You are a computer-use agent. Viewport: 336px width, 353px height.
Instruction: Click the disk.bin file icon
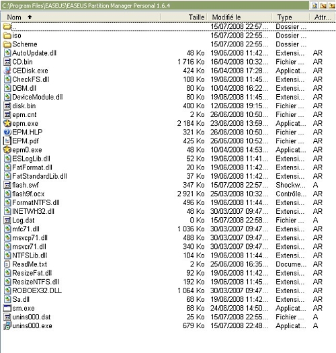point(7,106)
